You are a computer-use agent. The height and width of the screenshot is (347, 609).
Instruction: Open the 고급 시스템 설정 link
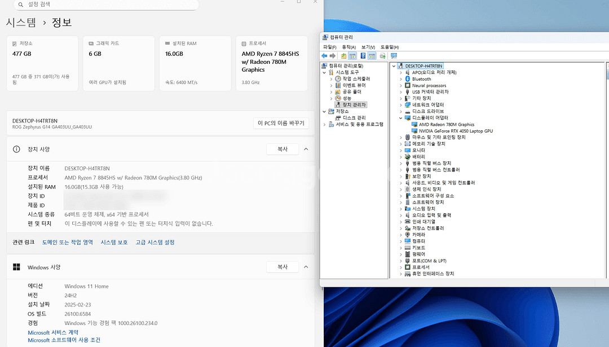pos(155,242)
